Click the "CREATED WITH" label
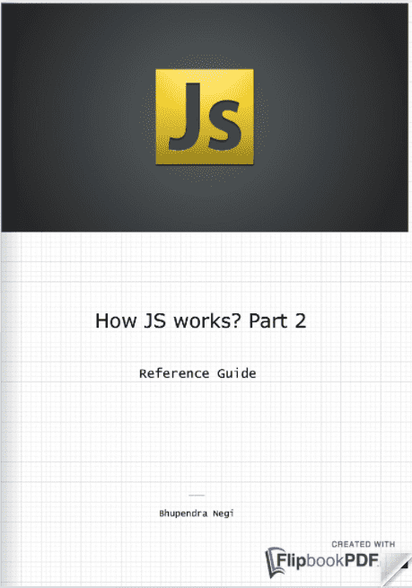Image resolution: width=412 pixels, height=588 pixels. tap(364, 544)
